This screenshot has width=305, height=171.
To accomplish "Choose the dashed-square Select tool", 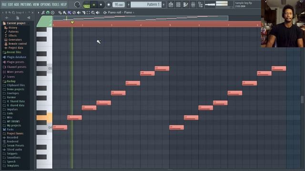I will coord(88,13).
